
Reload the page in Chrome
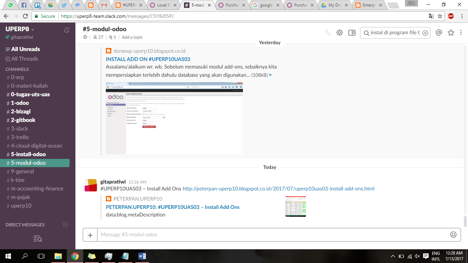[25, 16]
